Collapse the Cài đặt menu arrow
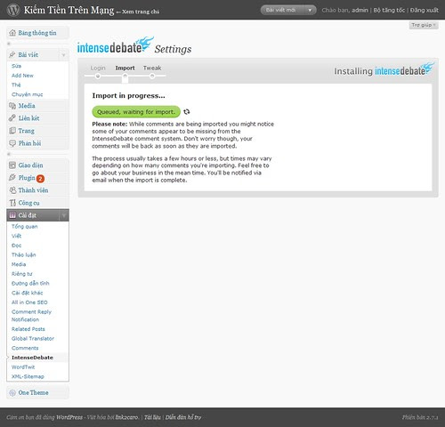Viewport: 445px width, 427px height. pos(64,215)
